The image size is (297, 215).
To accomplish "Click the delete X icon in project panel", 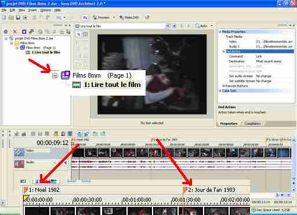I will (15, 31).
